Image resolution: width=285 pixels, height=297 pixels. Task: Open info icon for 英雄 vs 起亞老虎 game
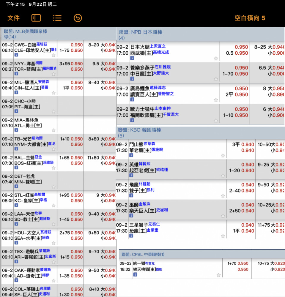(131, 176)
